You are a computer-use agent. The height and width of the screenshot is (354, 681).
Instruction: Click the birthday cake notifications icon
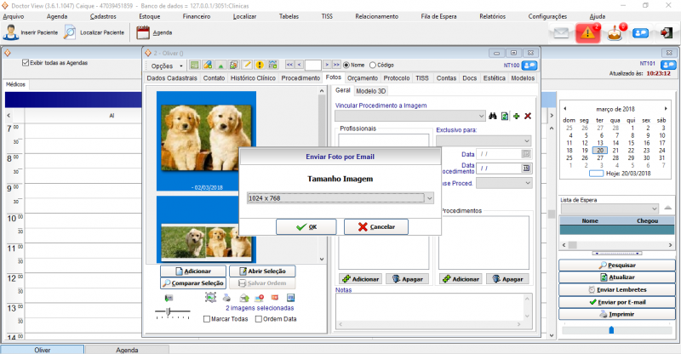(615, 32)
